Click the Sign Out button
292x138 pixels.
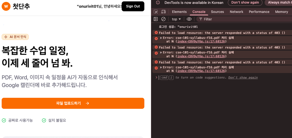[x=133, y=6]
